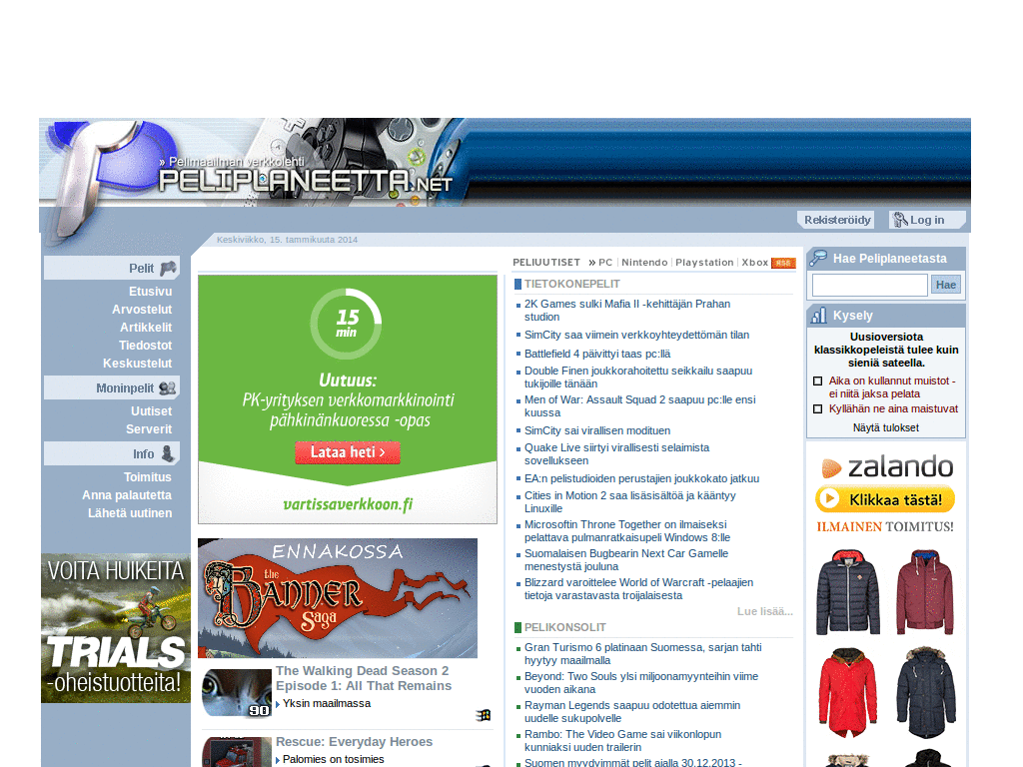The image size is (1023, 767).
Task: Click the Rekisteröidy button
Action: tap(837, 220)
